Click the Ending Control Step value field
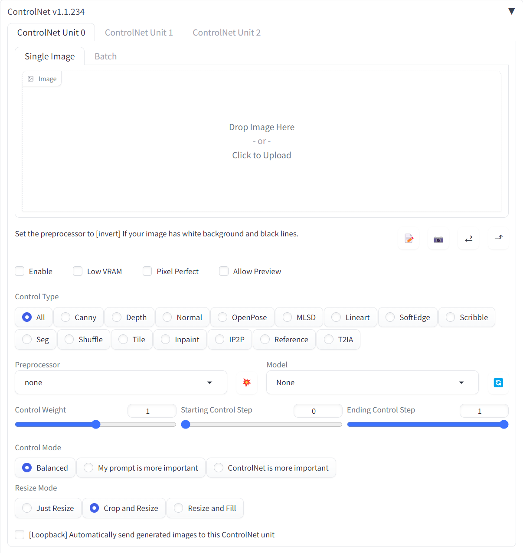523x553 pixels. [484, 411]
